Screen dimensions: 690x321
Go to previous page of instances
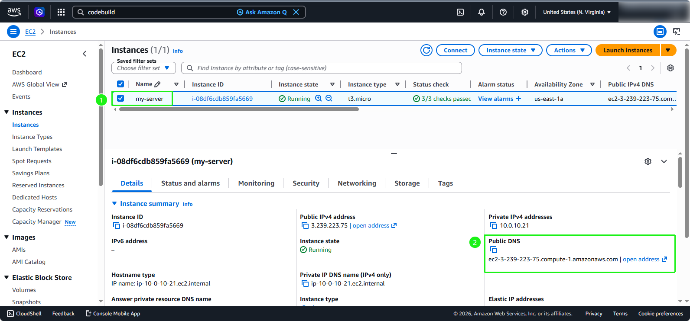628,68
